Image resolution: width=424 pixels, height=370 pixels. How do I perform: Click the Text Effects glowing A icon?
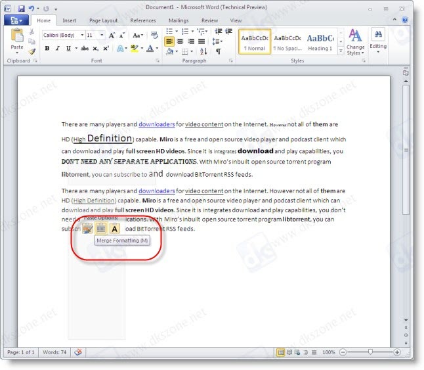120,49
